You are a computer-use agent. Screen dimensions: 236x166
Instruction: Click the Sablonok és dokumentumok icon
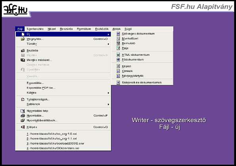pyautogui.click(x=118, y=82)
